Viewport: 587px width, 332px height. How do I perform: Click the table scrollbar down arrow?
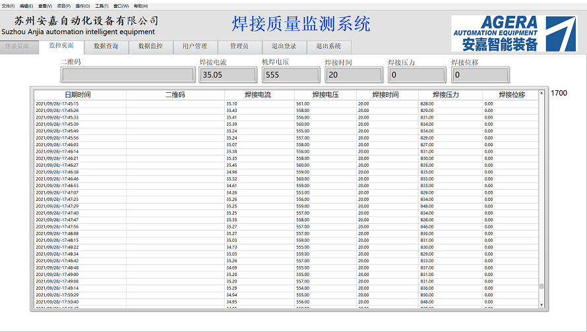click(x=541, y=306)
